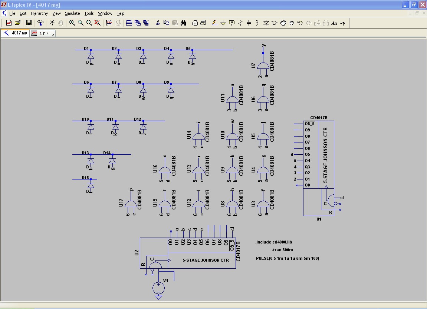
Task: Select the diode labeled D15
Action: pos(91,185)
